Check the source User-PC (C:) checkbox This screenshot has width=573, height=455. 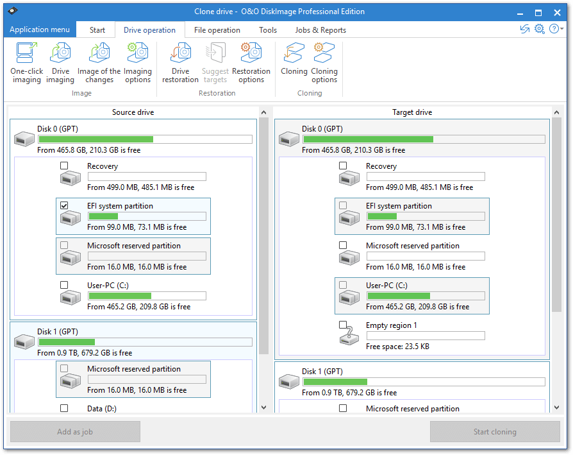[x=64, y=285]
